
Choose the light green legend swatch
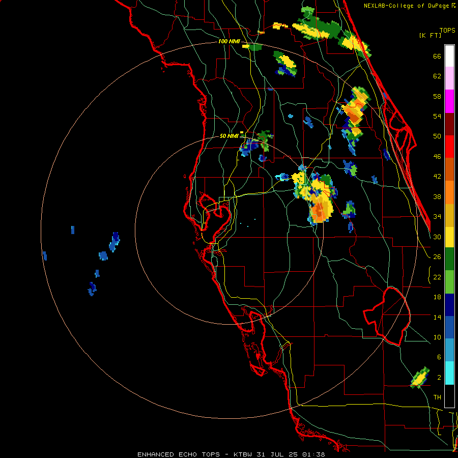click(x=449, y=282)
